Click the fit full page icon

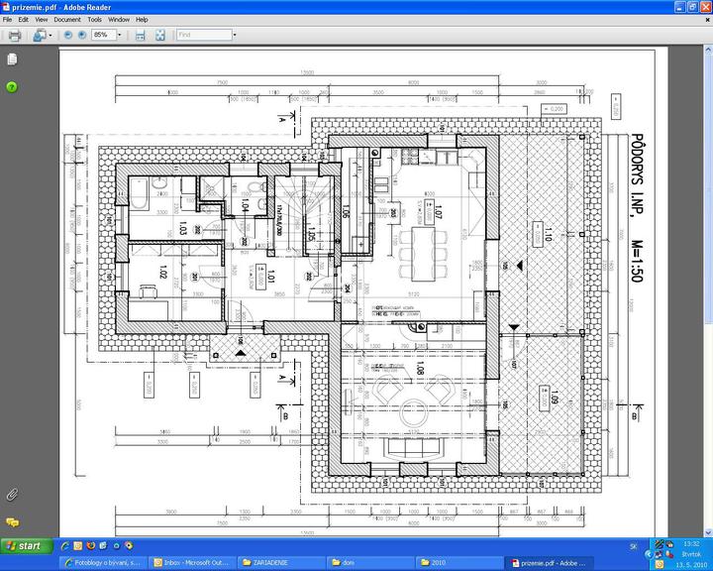[160, 35]
